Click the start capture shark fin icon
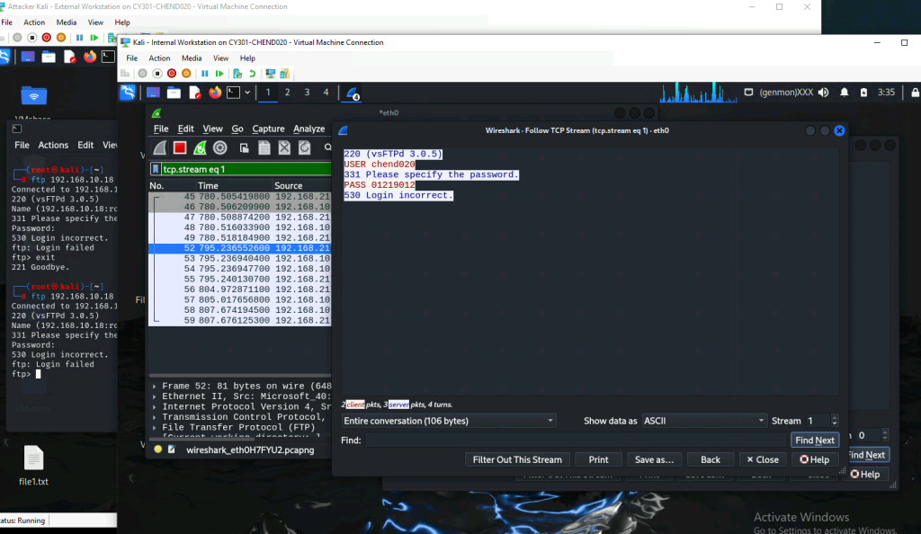921x534 pixels. tap(160, 148)
